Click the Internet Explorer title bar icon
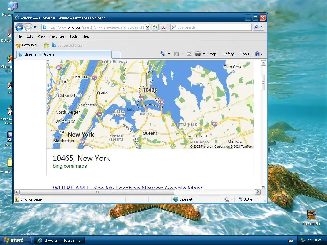The height and width of the screenshot is (245, 327). 17,18
